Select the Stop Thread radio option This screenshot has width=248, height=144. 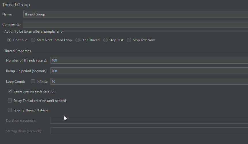click(77, 40)
